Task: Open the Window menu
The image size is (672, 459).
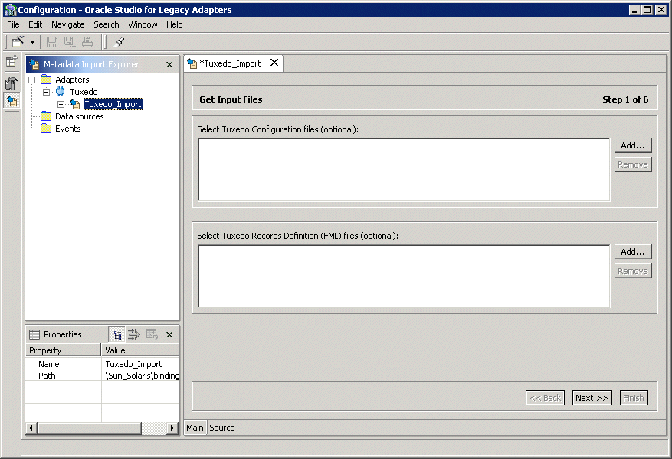Action: point(143,24)
